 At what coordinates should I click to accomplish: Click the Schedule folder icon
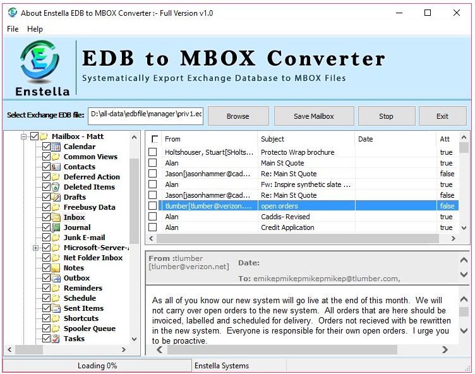coord(56,298)
